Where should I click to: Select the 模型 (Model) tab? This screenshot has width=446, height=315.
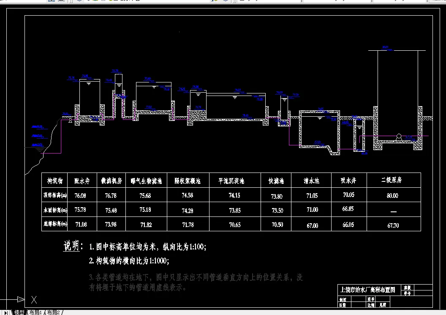click(19, 312)
